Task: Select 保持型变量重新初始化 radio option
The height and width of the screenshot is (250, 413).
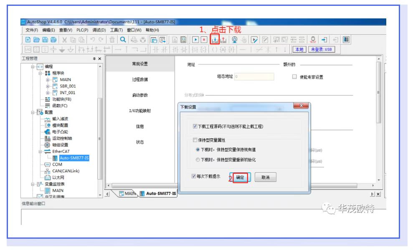Action: click(198, 160)
